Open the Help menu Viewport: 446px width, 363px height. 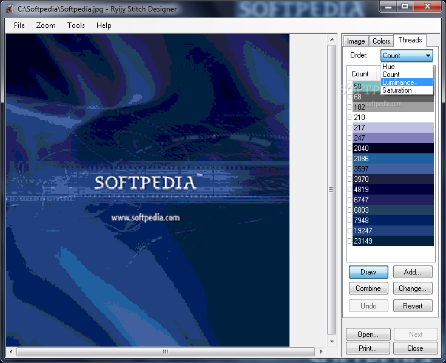tap(104, 25)
